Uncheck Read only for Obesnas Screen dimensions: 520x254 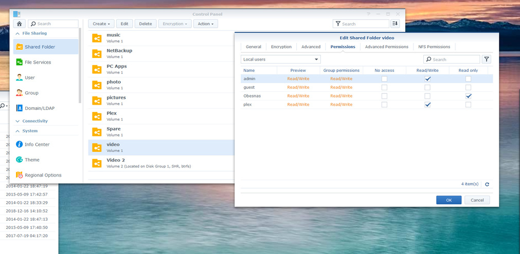coord(468,96)
